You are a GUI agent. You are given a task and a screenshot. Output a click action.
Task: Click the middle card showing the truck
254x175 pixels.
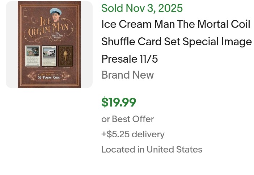tap(49, 56)
